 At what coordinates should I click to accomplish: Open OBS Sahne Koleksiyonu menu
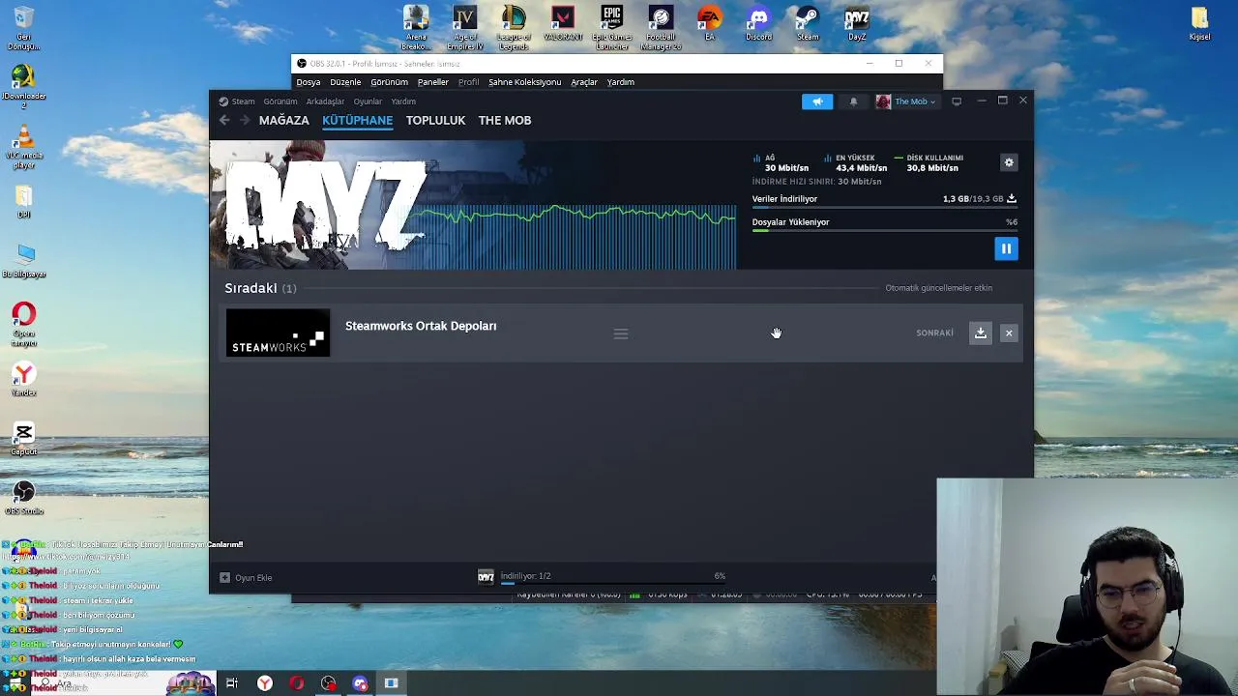[524, 82]
